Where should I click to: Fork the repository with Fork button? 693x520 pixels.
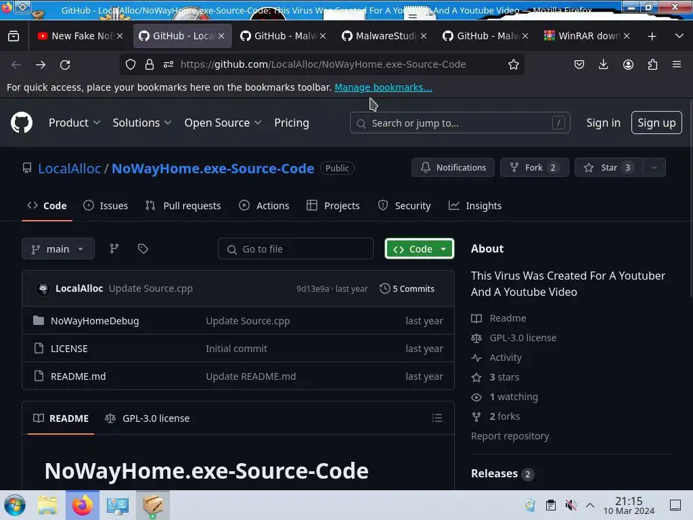tap(535, 168)
